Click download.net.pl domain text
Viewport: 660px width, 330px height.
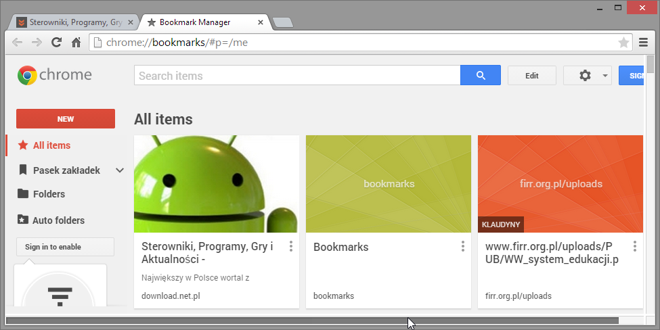171,296
